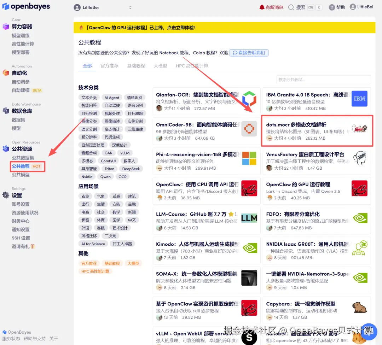The height and width of the screenshot is (345, 382).
Task: Open 账号设置 in the sidebar
Action: [21, 204]
